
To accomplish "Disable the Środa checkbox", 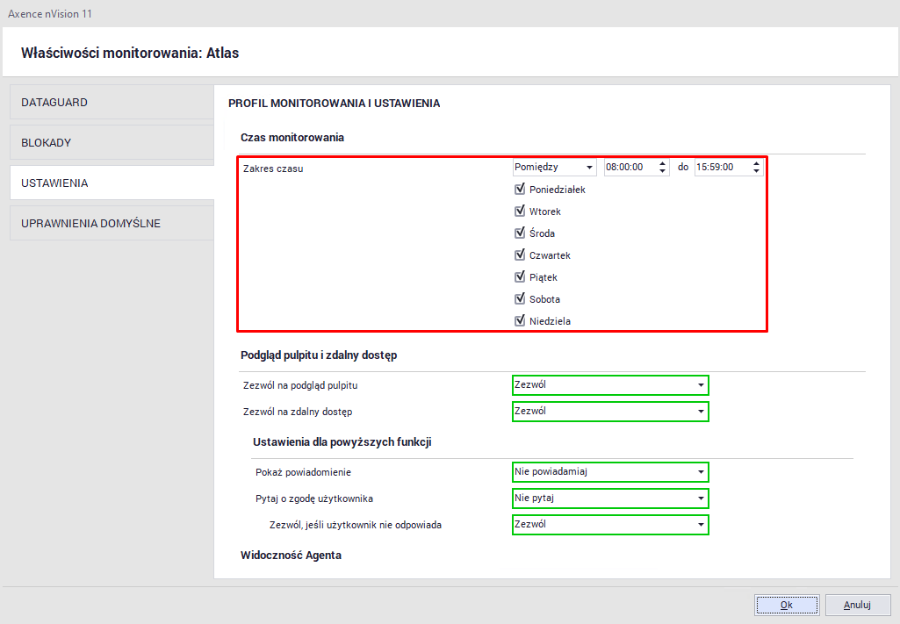I will pos(520,233).
